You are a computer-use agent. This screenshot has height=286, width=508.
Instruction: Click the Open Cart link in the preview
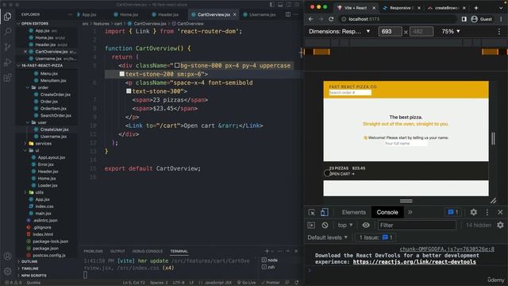[x=342, y=174]
